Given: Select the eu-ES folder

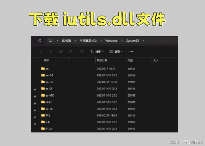Looking at the screenshot, I should pos(47,109).
